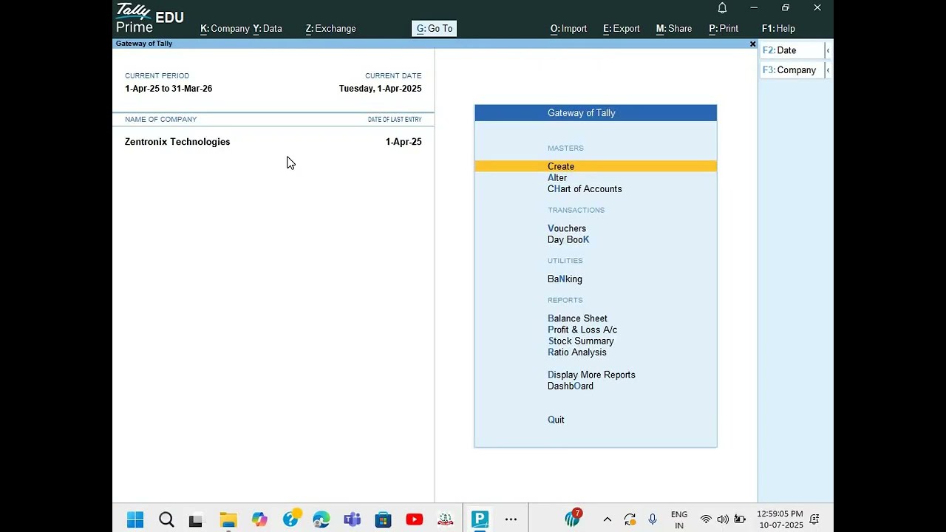Open Microsoft Teams from the taskbar
Image resolution: width=946 pixels, height=532 pixels.
[352, 520]
